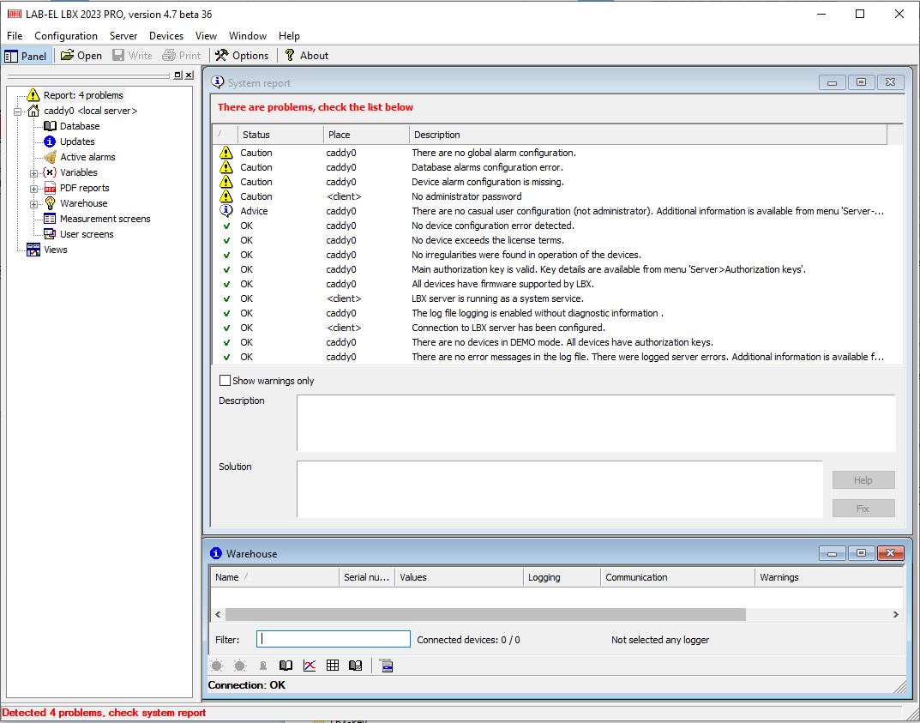Expand the Warehouse tree node

pos(34,203)
